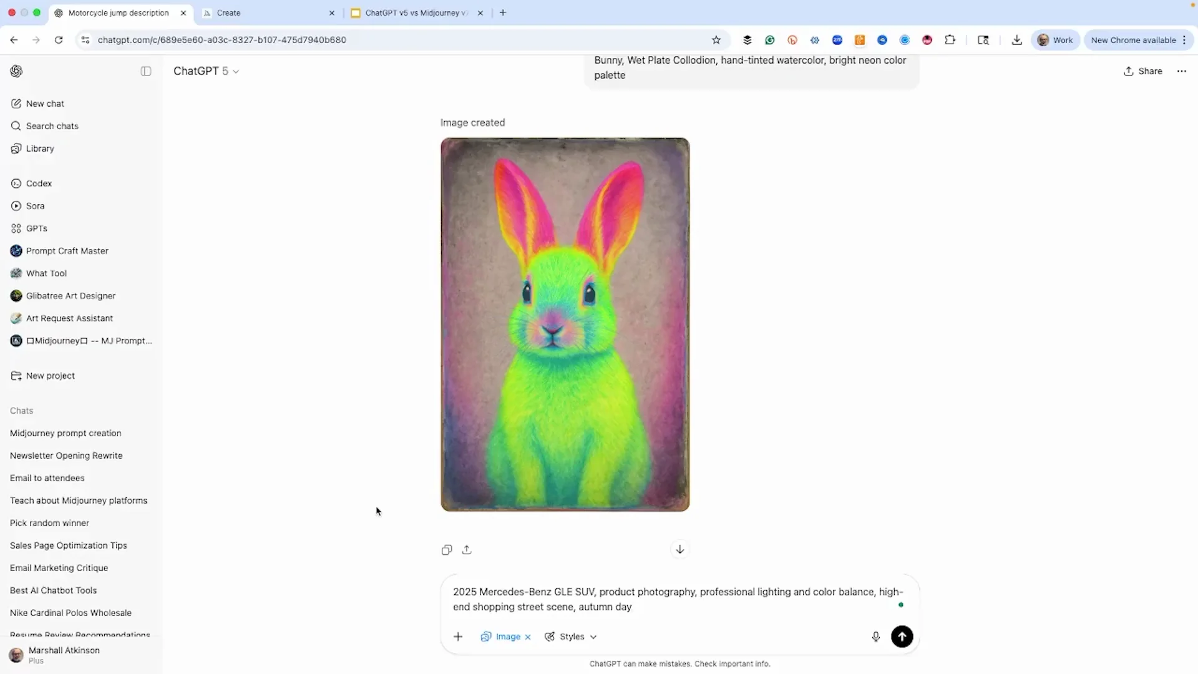
Task: Submit the prompt with the send arrow
Action: pos(902,637)
